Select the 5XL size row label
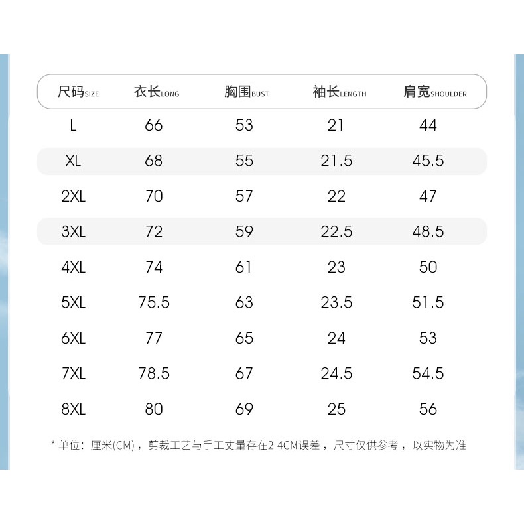Image resolution: width=524 pixels, height=524 pixels. tap(73, 302)
